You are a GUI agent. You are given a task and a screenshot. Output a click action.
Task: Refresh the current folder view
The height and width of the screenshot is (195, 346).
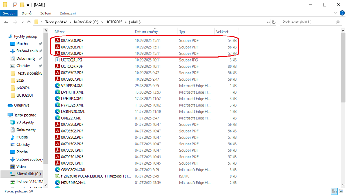[x=273, y=22]
